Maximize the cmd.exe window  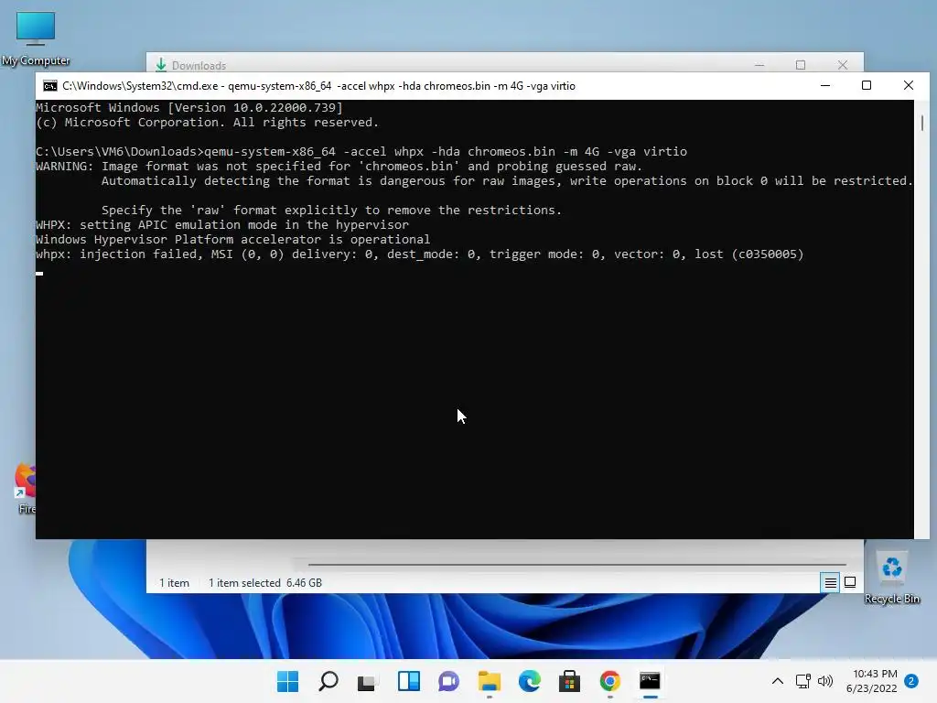tap(867, 85)
